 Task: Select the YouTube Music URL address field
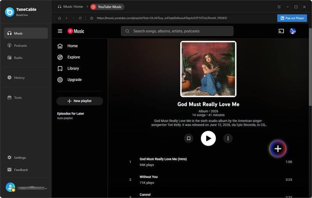pos(161,18)
